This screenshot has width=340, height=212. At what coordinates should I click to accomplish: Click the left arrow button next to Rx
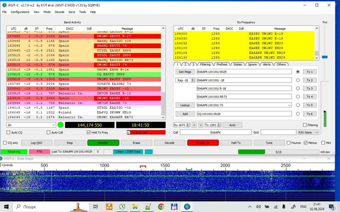[x=194, y=125]
